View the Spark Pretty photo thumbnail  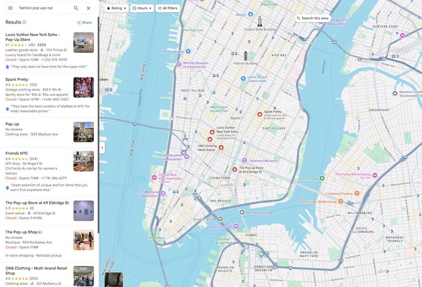[83, 87]
